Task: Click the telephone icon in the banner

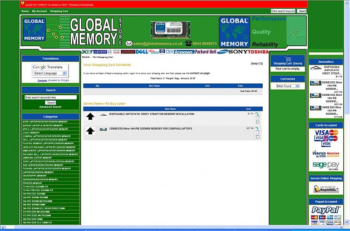Action: pyautogui.click(x=189, y=43)
